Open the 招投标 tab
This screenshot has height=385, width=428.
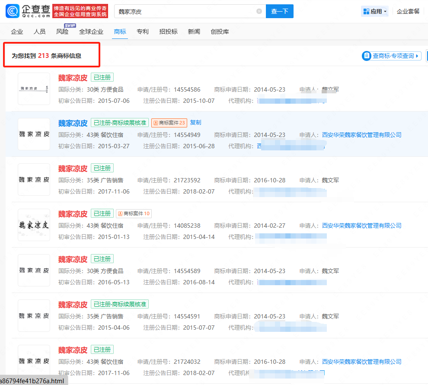(x=168, y=32)
